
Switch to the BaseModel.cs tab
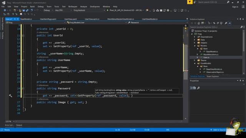[x=26, y=19]
